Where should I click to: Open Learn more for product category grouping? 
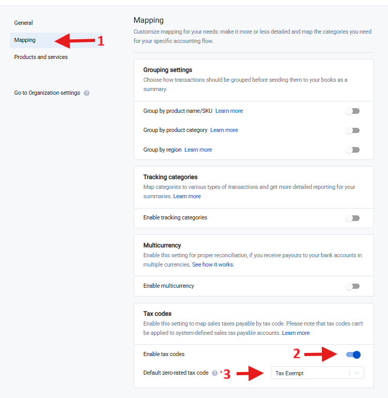pos(224,130)
